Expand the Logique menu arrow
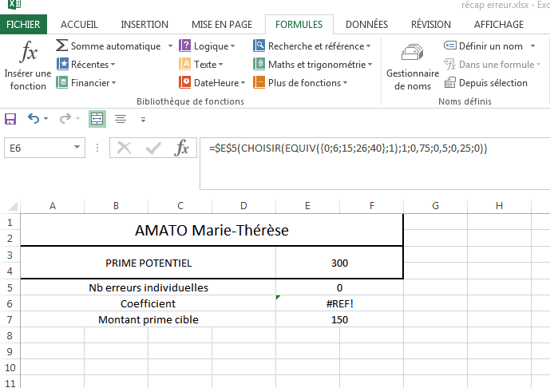550x388 pixels. [233, 46]
